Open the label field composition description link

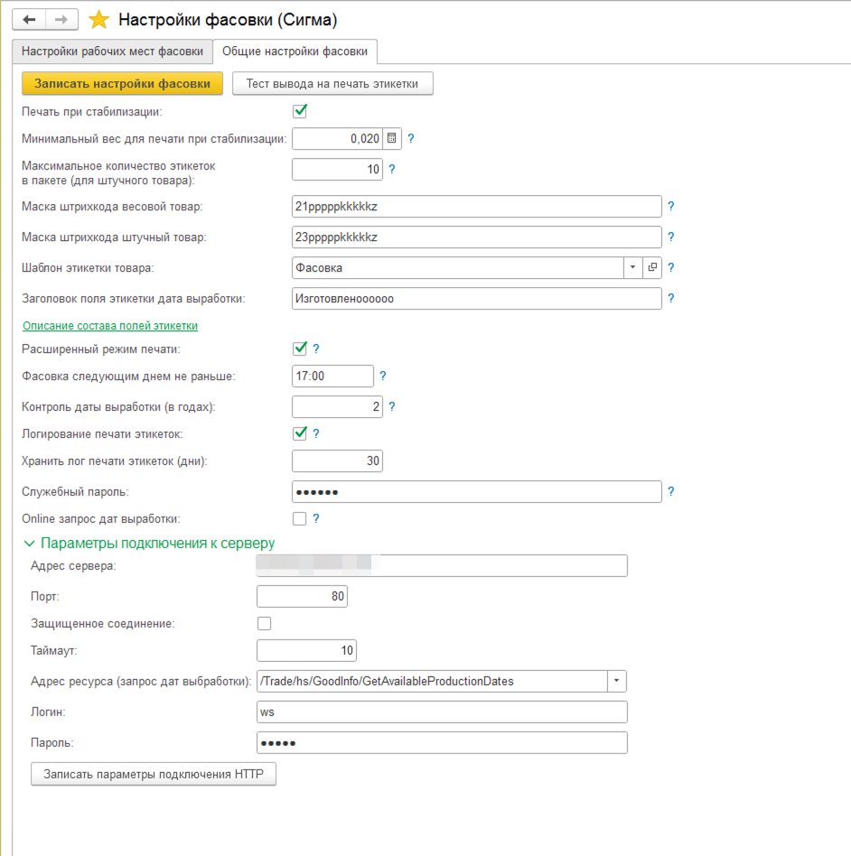(109, 326)
